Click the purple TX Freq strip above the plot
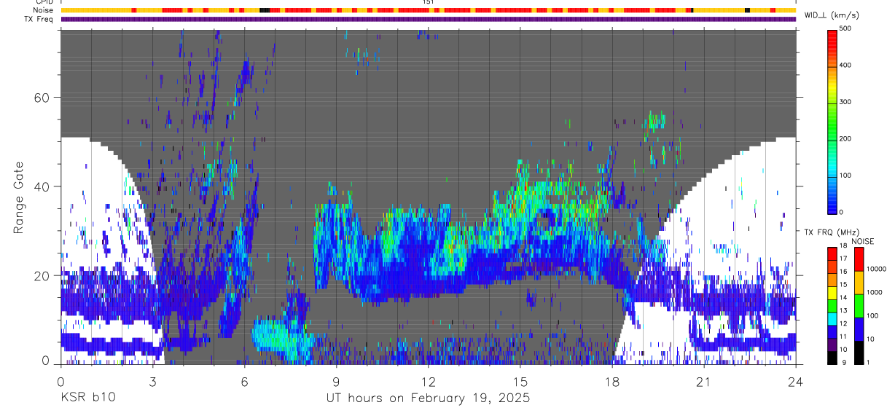Screen dimensions: 895x413 [x=429, y=19]
